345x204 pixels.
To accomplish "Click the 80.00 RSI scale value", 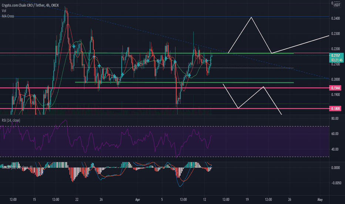I will (335, 119).
